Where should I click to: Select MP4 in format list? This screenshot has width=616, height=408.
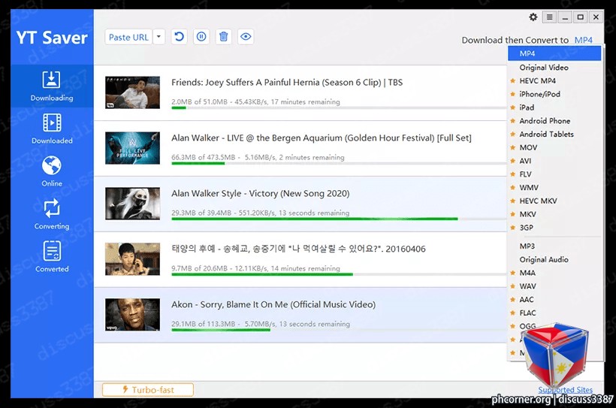tap(554, 53)
